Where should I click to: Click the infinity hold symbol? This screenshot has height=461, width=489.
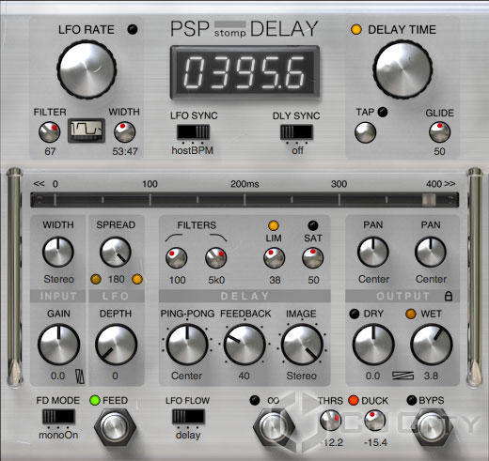tap(273, 400)
